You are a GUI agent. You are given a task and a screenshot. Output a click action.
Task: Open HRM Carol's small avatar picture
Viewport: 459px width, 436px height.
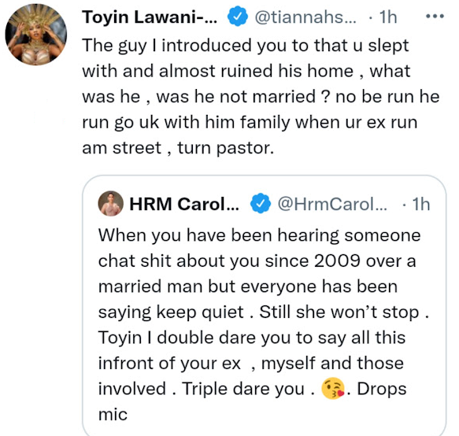(x=111, y=203)
